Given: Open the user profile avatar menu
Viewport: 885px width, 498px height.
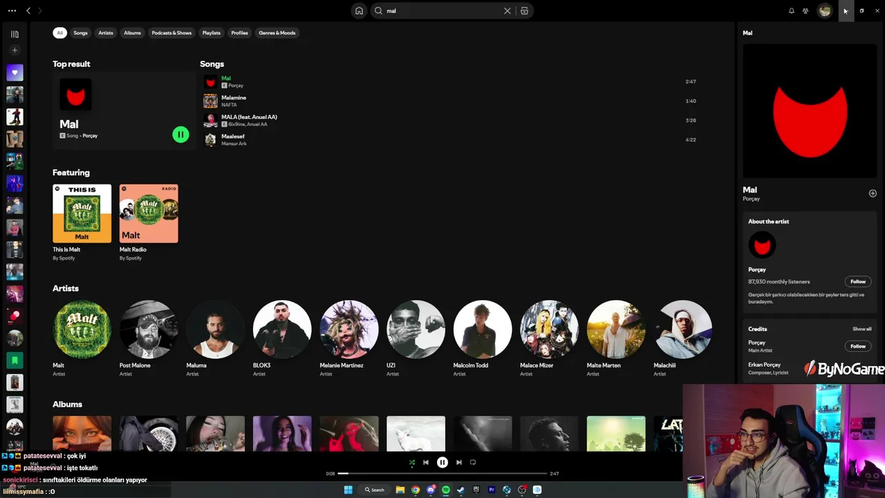Looking at the screenshot, I should tap(824, 10).
